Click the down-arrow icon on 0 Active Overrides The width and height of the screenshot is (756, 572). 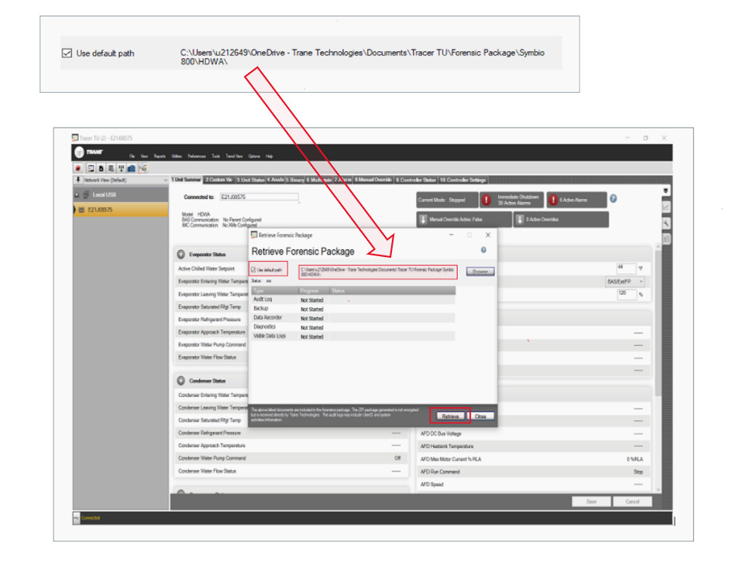(x=520, y=219)
